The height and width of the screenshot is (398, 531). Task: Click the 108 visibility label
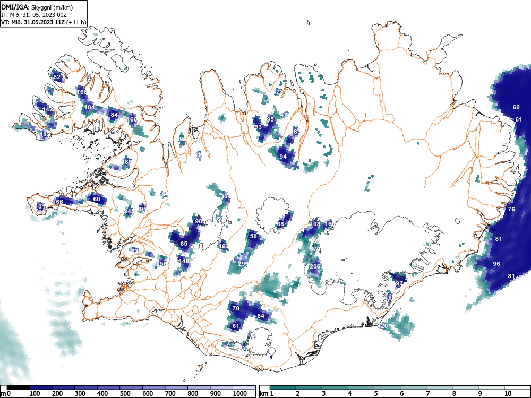[x=315, y=224]
